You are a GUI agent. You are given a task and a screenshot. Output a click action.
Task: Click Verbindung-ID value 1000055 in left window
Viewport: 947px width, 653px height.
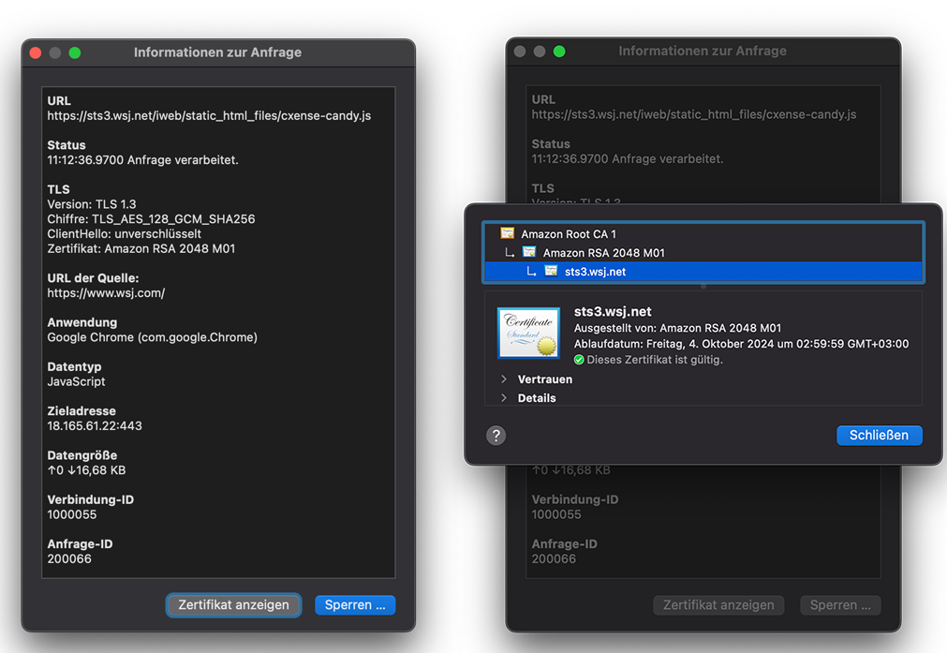72,514
